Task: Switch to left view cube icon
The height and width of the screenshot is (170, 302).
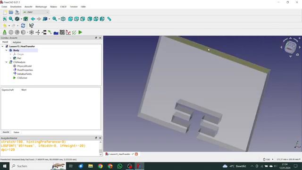Action: [x=102, y=19]
